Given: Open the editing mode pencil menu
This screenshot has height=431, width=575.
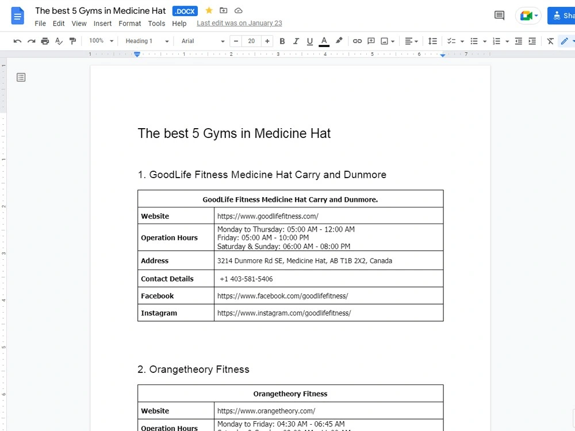Looking at the screenshot, I should click(568, 41).
